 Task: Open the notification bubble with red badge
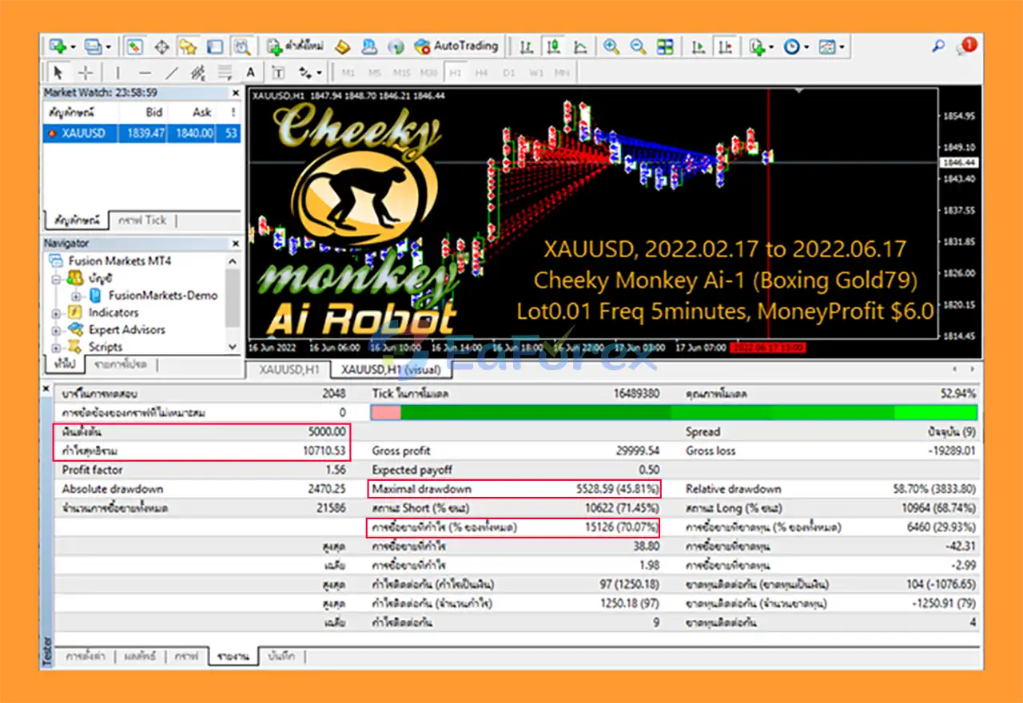(x=966, y=46)
